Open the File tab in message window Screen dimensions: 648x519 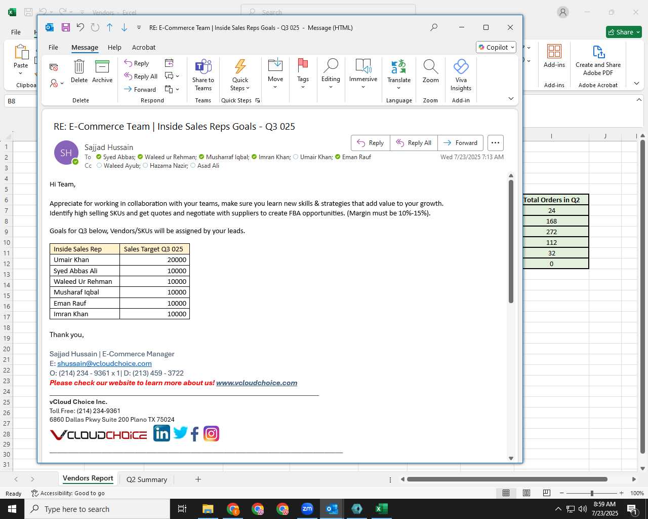click(x=53, y=47)
